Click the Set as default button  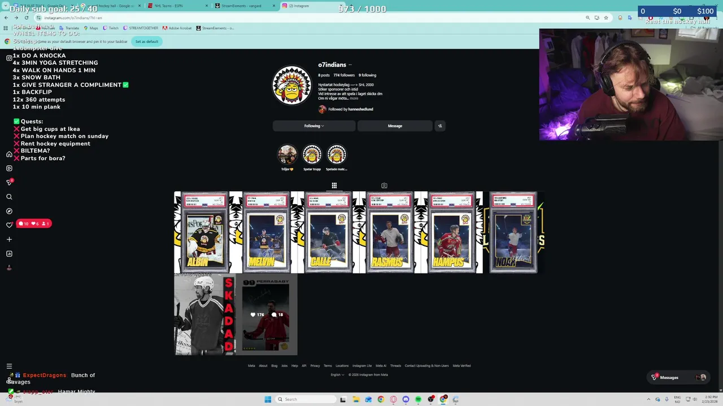(147, 41)
